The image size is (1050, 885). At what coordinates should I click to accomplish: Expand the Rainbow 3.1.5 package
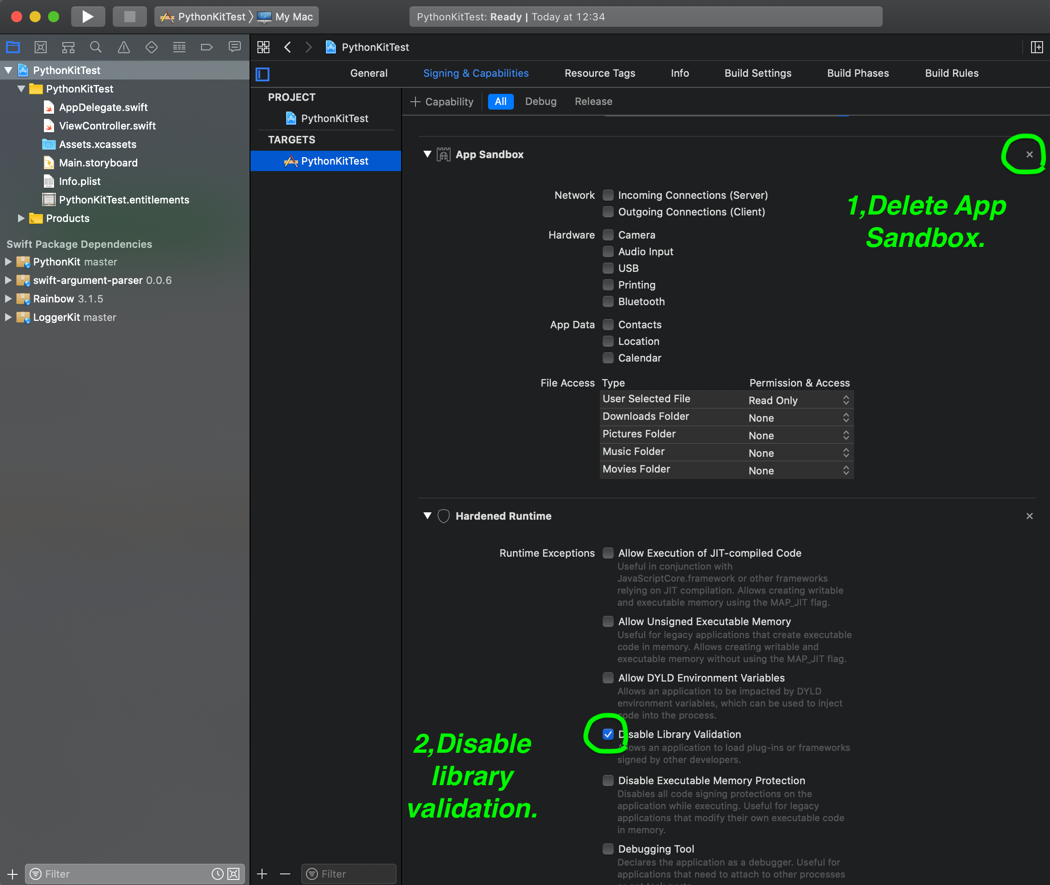pos(8,299)
